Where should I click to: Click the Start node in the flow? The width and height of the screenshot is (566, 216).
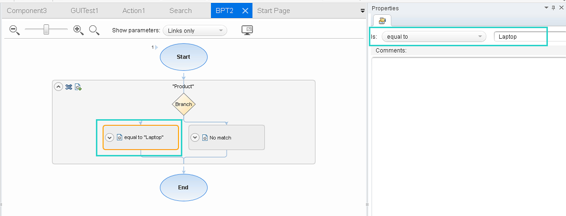pyautogui.click(x=183, y=57)
